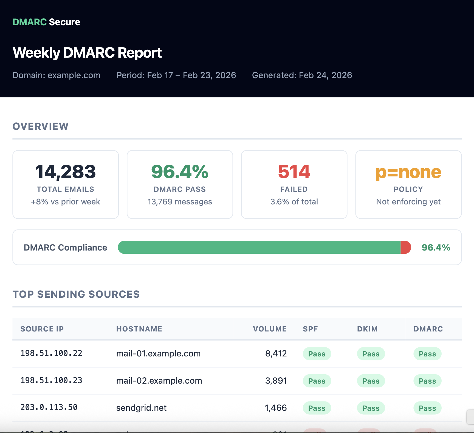This screenshot has height=433, width=474.
Task: Click DKIM Pass badge for mail-02.example.com
Action: point(371,381)
